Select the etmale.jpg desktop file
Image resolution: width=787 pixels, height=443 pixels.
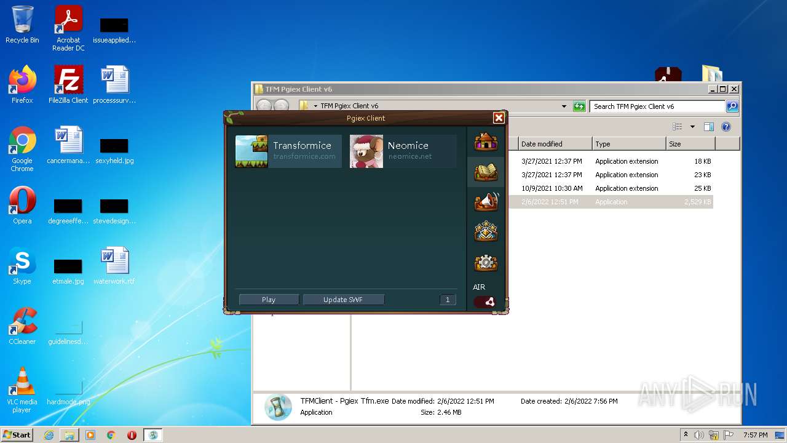click(x=68, y=272)
